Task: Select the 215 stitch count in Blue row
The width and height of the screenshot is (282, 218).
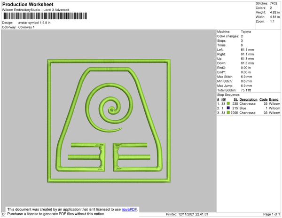Action: pos(235,108)
